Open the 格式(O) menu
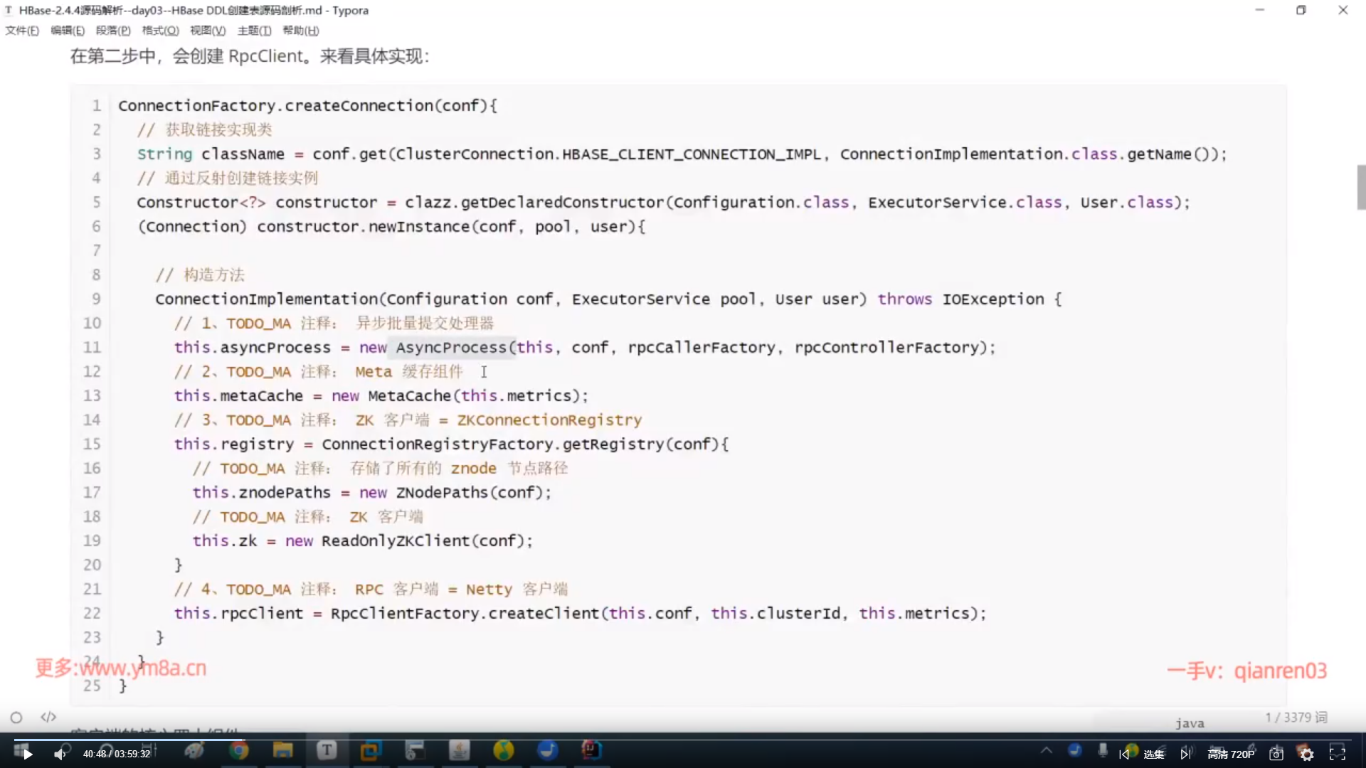Viewport: 1366px width, 768px height. point(160,31)
